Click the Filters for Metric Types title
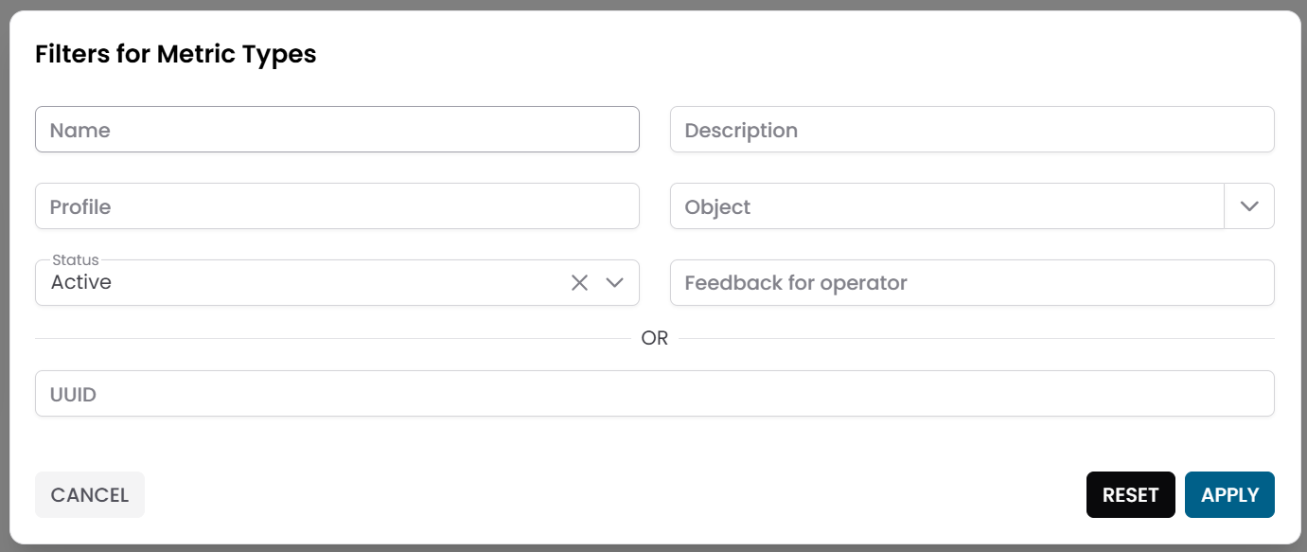The image size is (1307, 552). pyautogui.click(x=175, y=54)
